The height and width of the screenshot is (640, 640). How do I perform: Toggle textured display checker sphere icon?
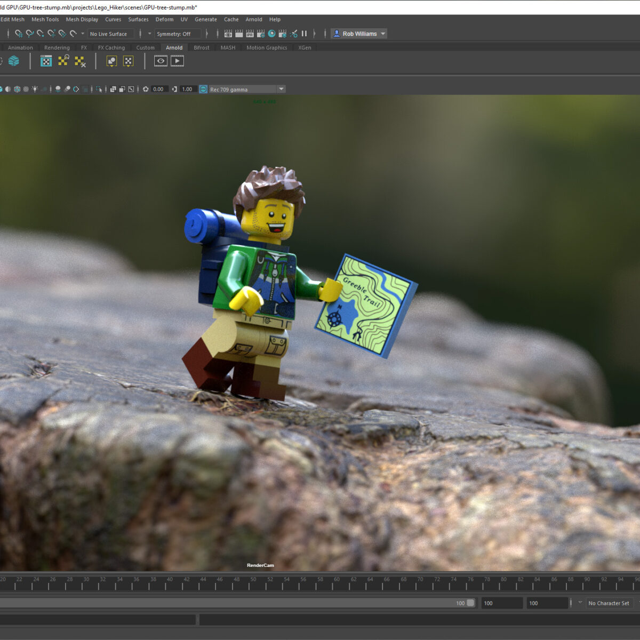pos(26,89)
